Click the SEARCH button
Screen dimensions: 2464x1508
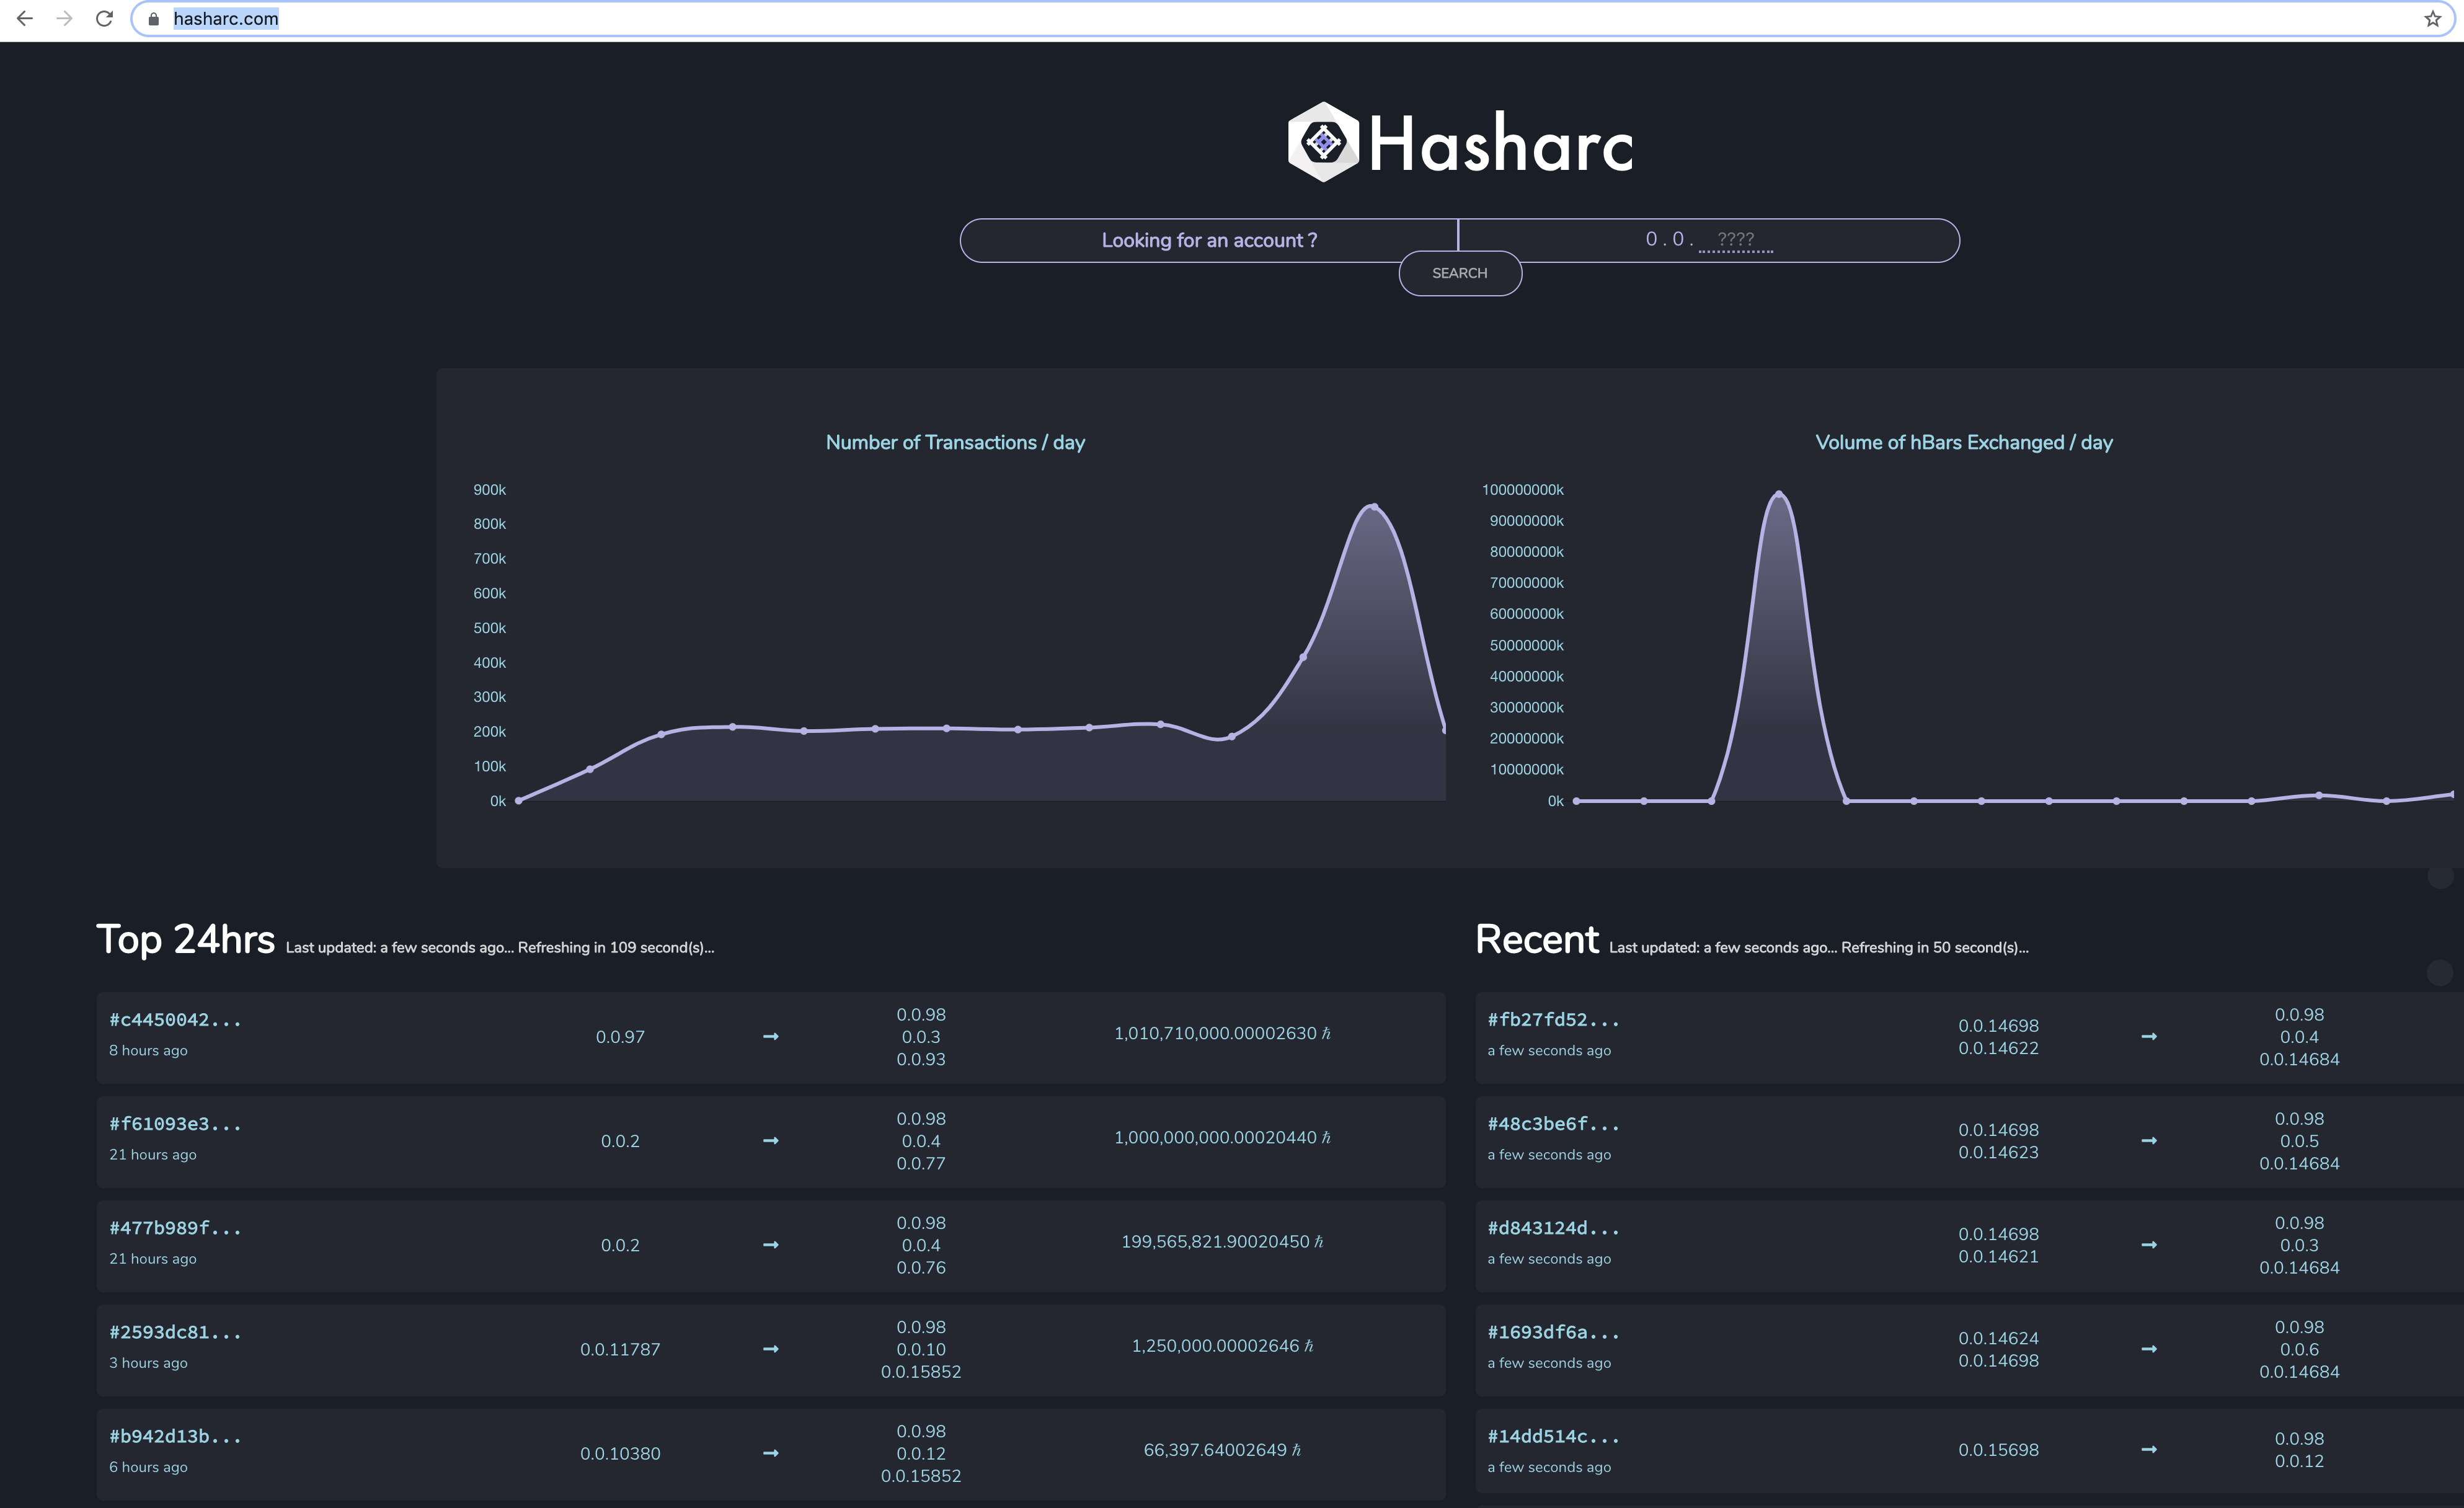point(1460,273)
